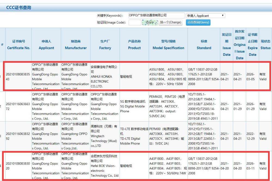Click the Status column header
This screenshot has height=181, width=272.
(265, 45)
